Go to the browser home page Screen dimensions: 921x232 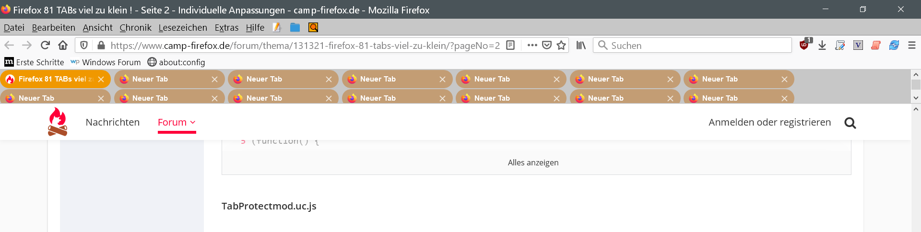click(x=63, y=45)
